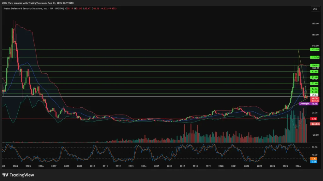
Task: Click the 2025 year on time axis
Action: pyautogui.click(x=285, y=166)
